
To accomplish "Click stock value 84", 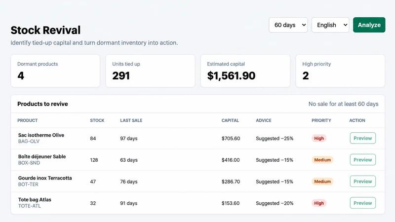I will pos(93,139).
